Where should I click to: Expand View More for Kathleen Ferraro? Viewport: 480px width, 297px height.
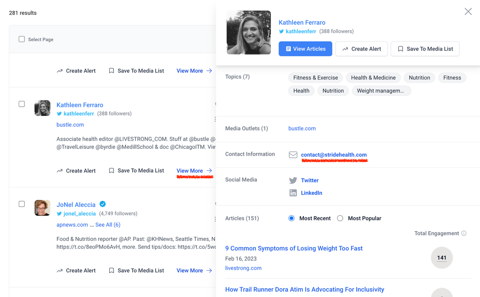click(194, 171)
